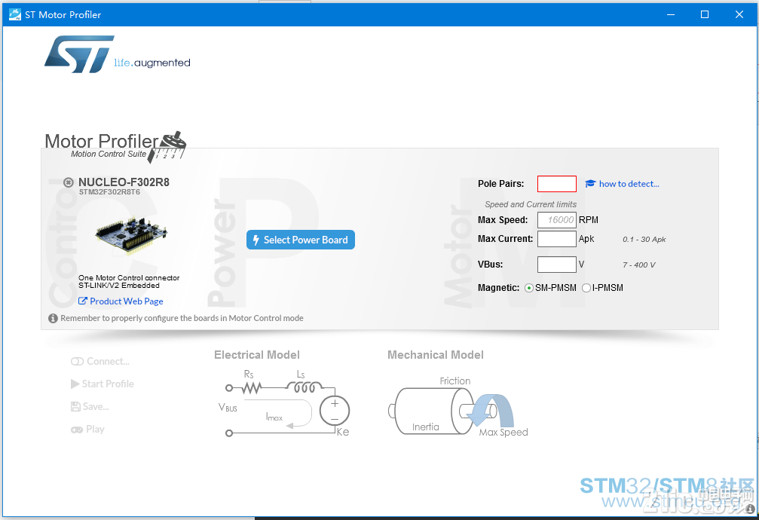The image size is (759, 520).
Task: Click the 'Magnetic:' label
Action: (x=498, y=288)
